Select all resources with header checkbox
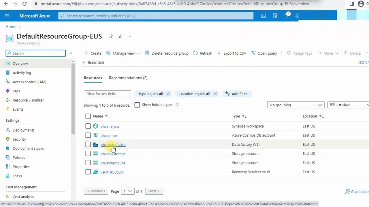 coord(88,116)
